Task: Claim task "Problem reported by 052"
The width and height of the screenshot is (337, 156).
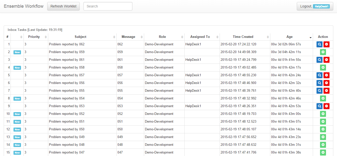Action: [323, 114]
